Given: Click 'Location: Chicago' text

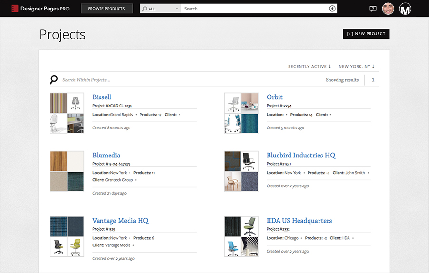Looking at the screenshot, I should click(x=282, y=238).
